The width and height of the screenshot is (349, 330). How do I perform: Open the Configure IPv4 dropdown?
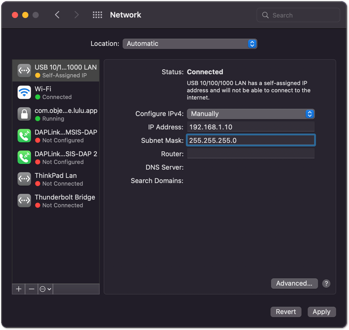250,114
